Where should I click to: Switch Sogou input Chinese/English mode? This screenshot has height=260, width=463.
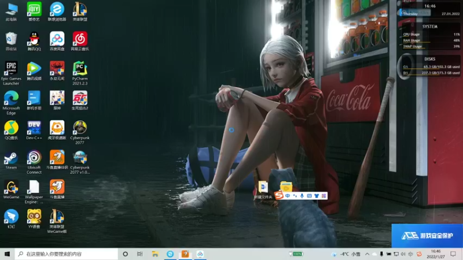pyautogui.click(x=288, y=196)
